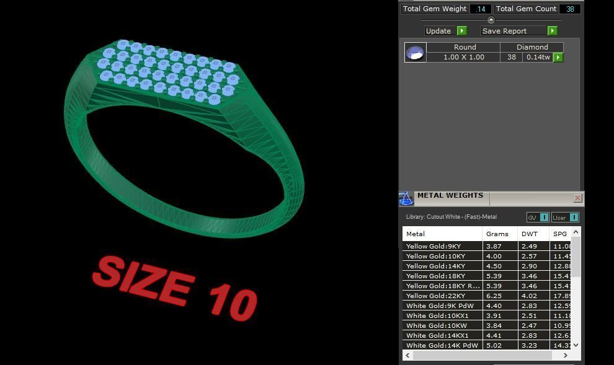Image resolution: width=614 pixels, height=365 pixels.
Task: Click the Metal Weights scale icon
Action: click(406, 199)
